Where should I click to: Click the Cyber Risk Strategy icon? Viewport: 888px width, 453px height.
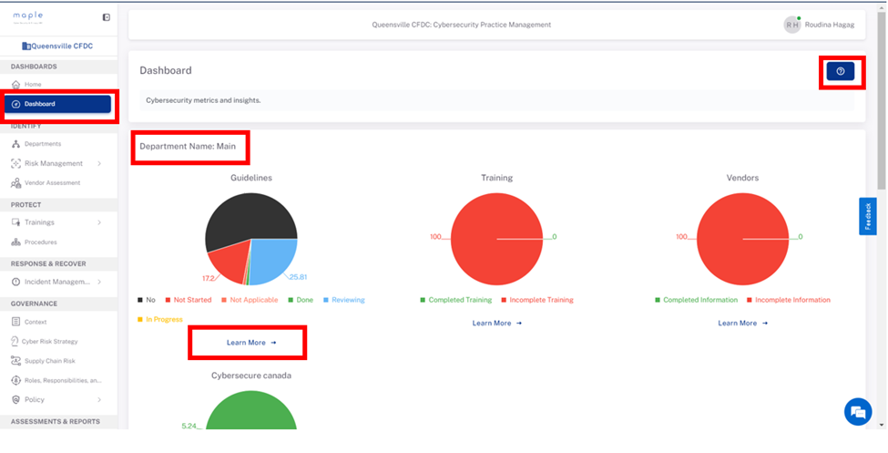15,341
